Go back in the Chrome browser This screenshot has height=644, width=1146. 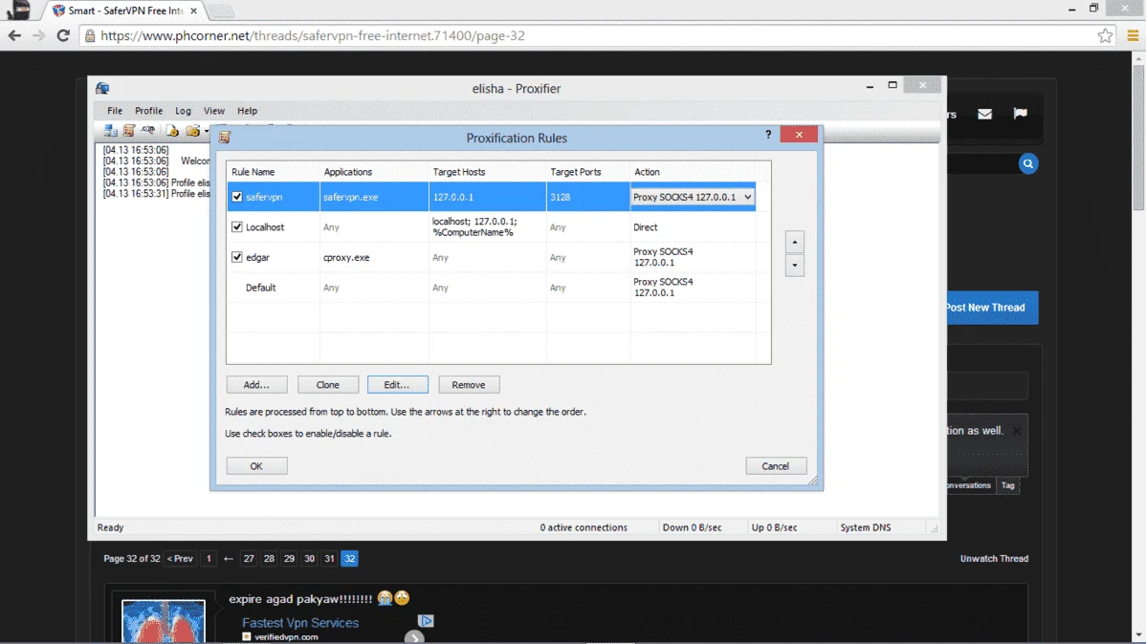(14, 35)
